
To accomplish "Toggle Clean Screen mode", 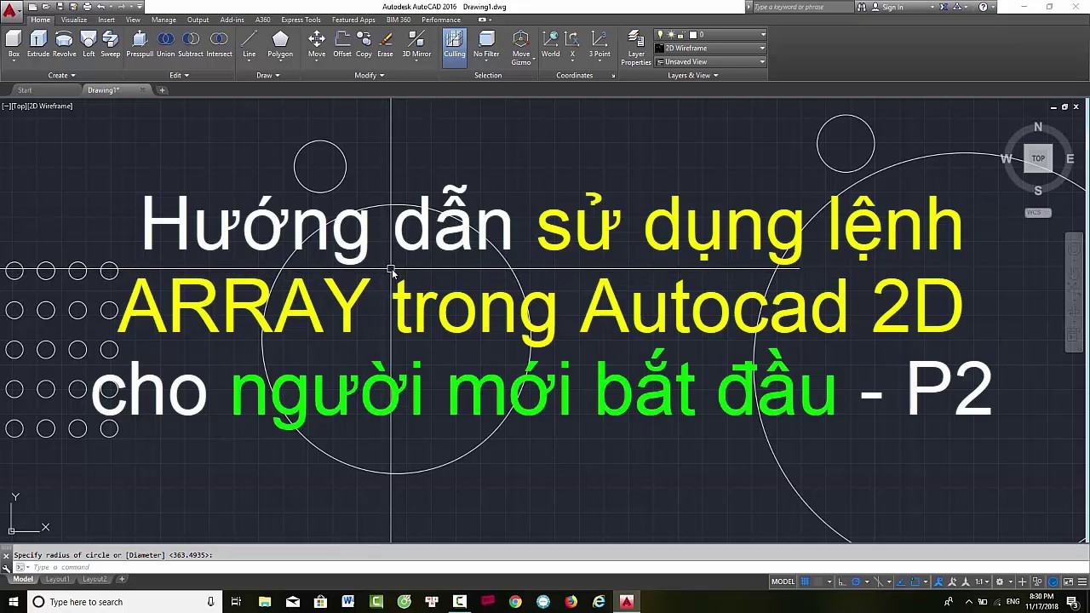I will [x=1069, y=581].
